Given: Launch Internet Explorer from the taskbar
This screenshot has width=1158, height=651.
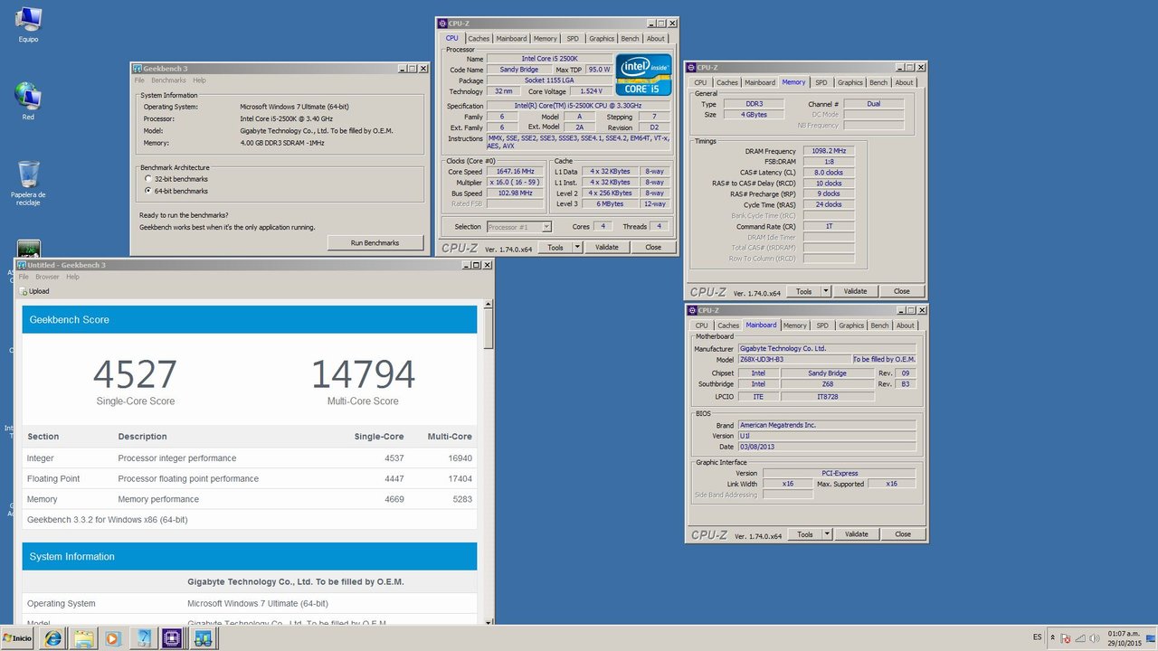Looking at the screenshot, I should pyautogui.click(x=54, y=638).
